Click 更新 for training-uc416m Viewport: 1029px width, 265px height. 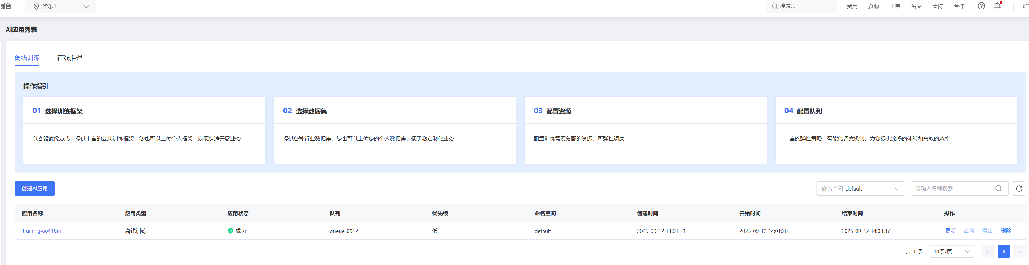pos(950,231)
